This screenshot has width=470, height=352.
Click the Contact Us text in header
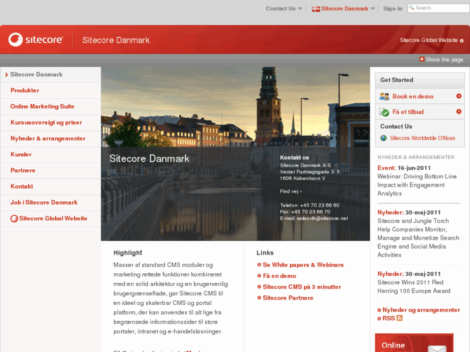[x=281, y=8]
